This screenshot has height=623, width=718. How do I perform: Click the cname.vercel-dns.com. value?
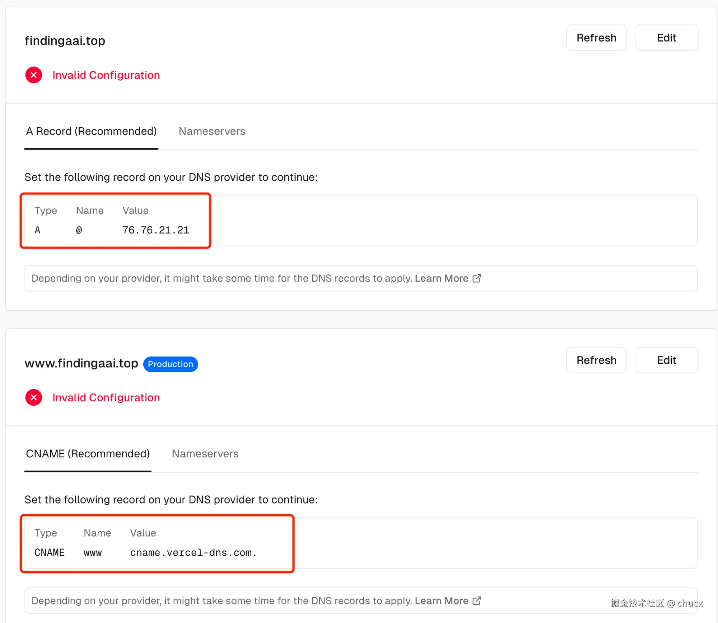193,552
